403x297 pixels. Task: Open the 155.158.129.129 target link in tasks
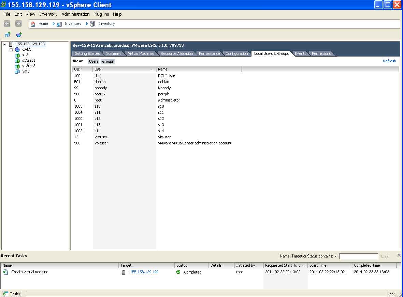click(144, 272)
